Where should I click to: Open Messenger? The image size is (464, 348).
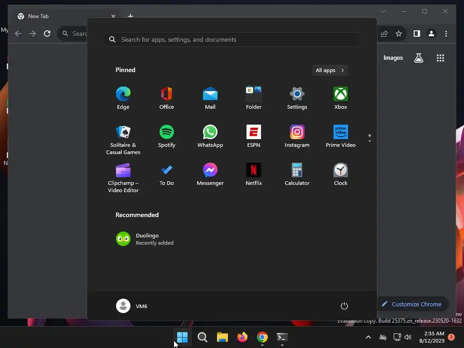(210, 174)
